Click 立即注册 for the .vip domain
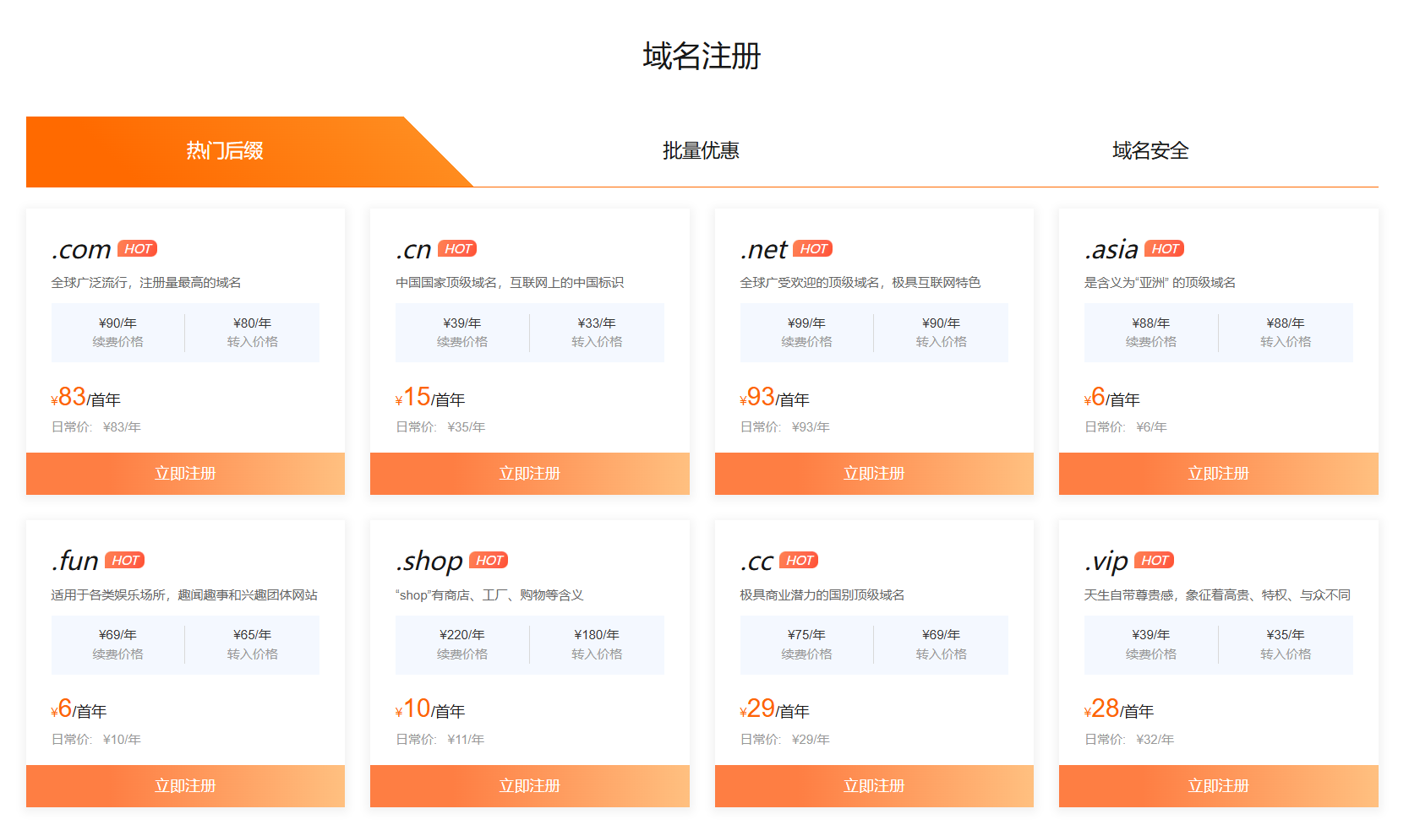This screenshot has height=825, width=1409. pos(1219,786)
